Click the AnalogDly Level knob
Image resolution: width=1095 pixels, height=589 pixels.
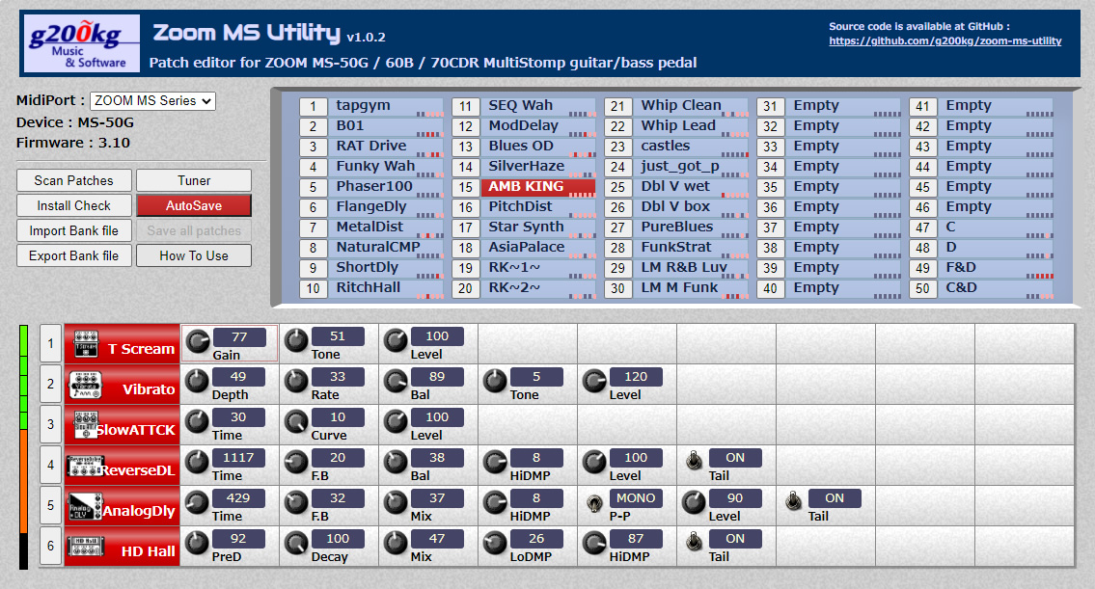click(694, 502)
